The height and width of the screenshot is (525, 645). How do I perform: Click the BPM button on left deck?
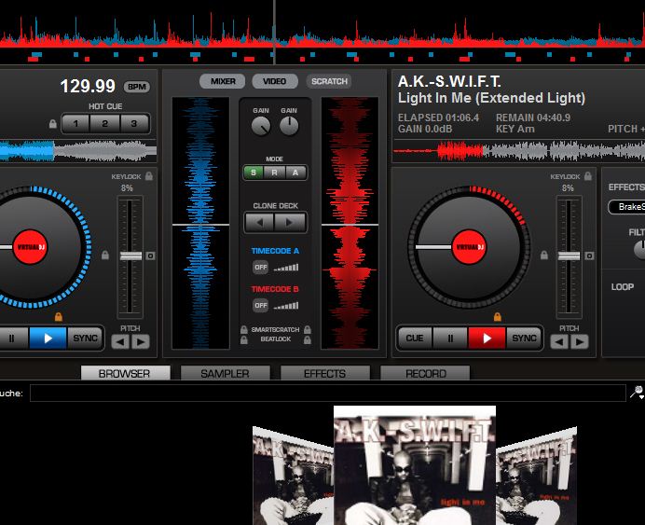click(x=137, y=87)
